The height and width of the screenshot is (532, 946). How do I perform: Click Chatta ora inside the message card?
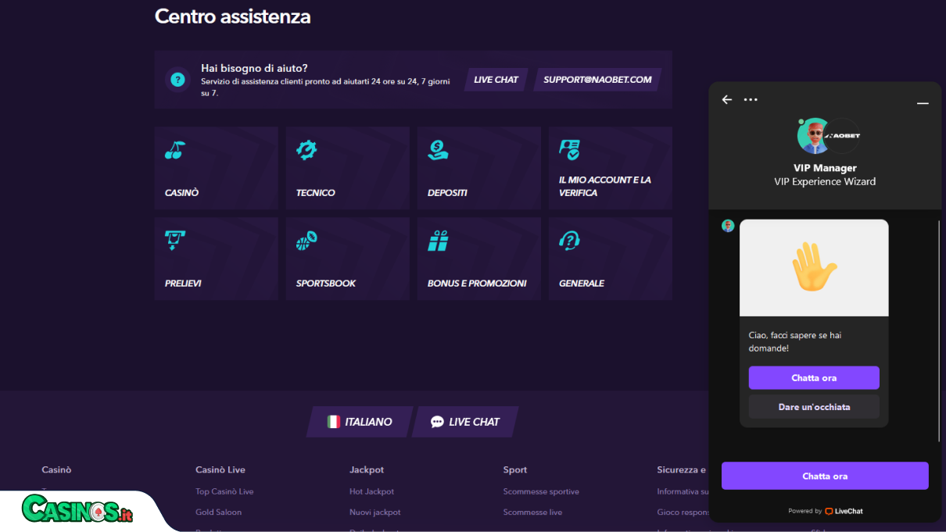(814, 378)
